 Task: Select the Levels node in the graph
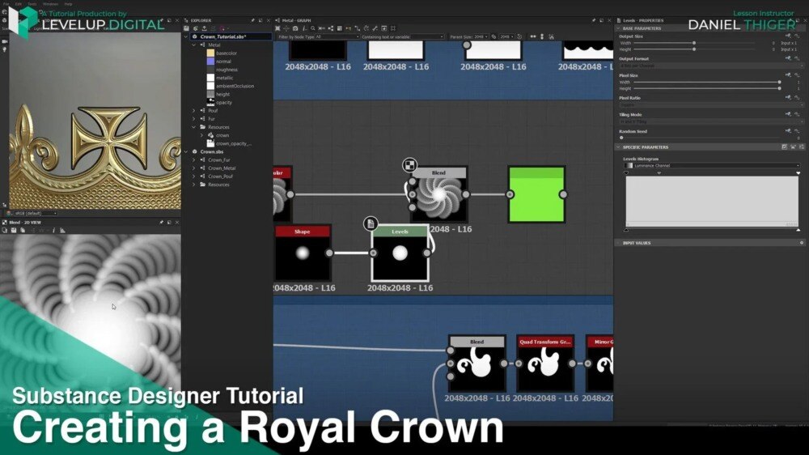point(400,253)
